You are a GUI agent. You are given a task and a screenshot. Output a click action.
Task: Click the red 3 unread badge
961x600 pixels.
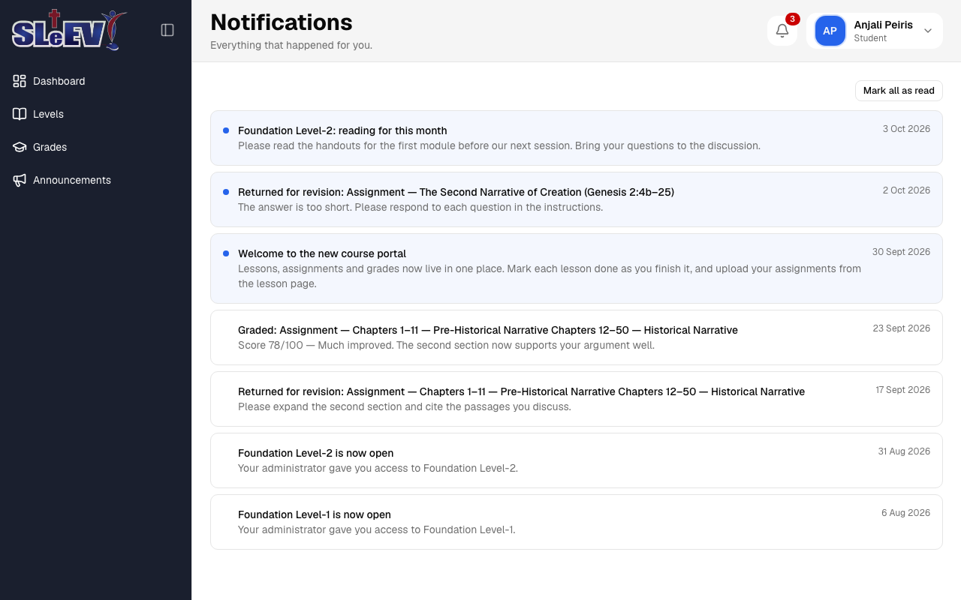(x=792, y=19)
